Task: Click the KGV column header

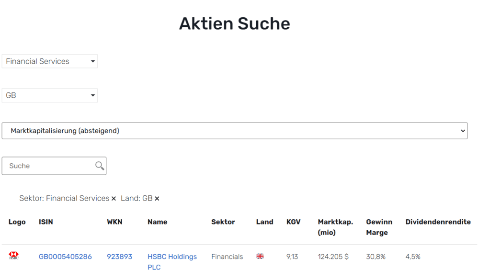Action: [293, 222]
